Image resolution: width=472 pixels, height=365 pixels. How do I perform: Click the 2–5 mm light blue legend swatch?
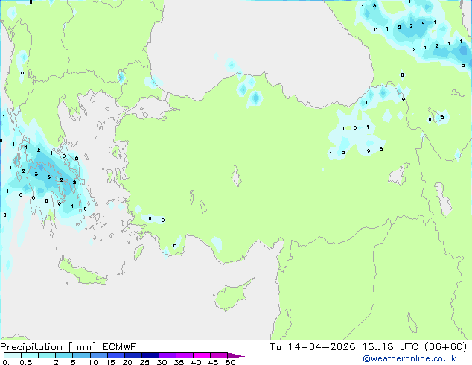tap(64, 355)
